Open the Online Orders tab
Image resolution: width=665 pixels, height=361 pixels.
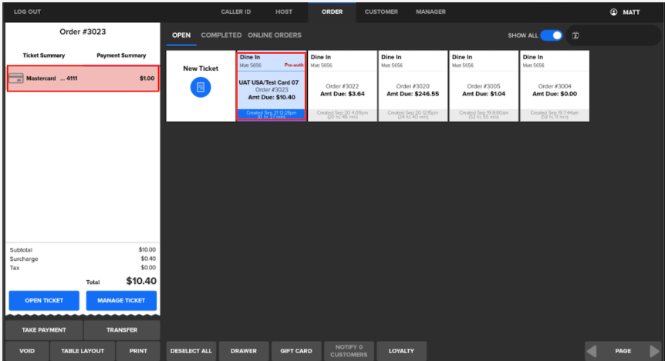click(275, 35)
